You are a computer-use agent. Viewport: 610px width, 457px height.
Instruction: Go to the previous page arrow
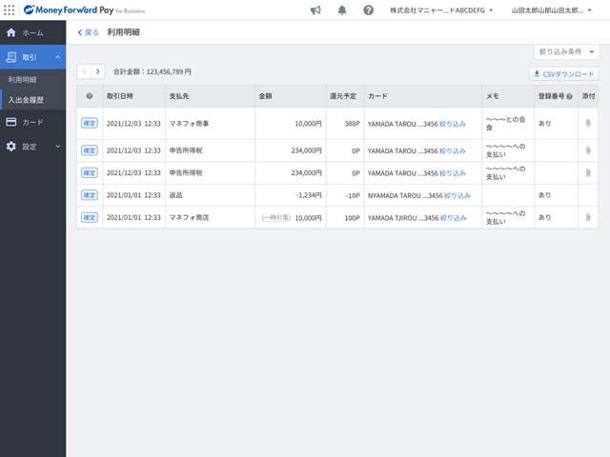tap(84, 71)
